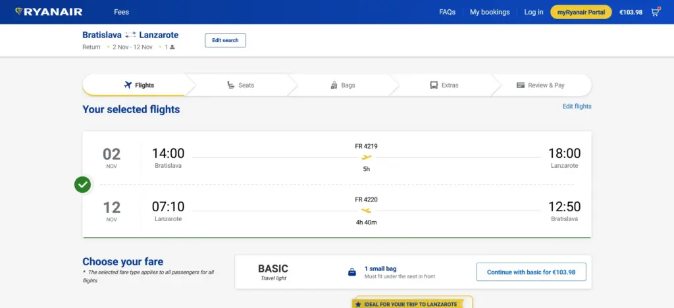Go to the Bags step tab

click(342, 85)
